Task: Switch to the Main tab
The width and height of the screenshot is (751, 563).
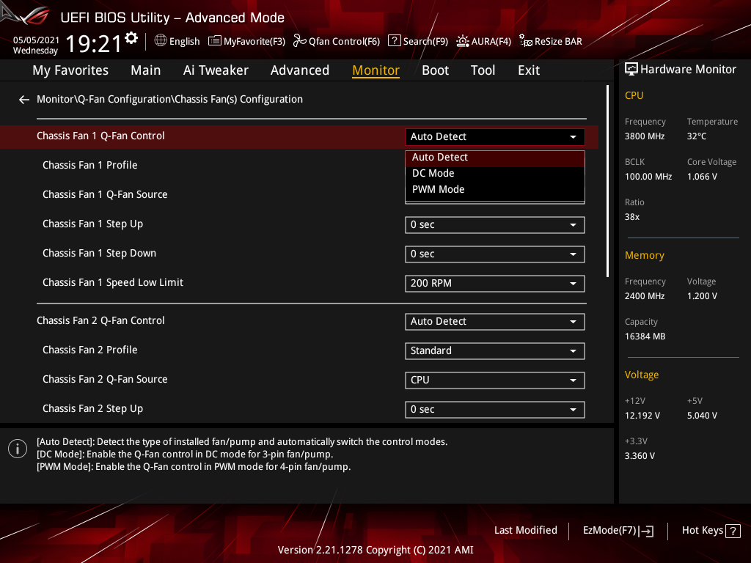Action: [x=146, y=70]
